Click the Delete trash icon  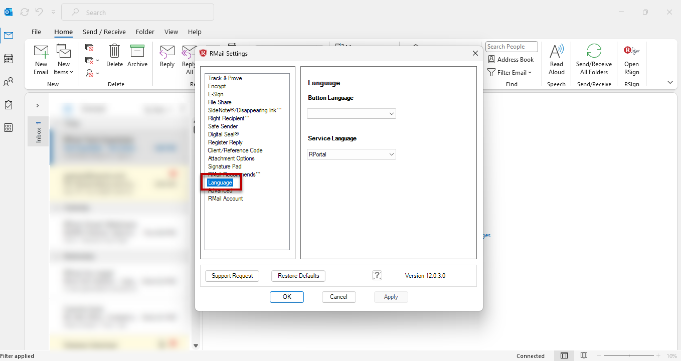click(x=114, y=56)
